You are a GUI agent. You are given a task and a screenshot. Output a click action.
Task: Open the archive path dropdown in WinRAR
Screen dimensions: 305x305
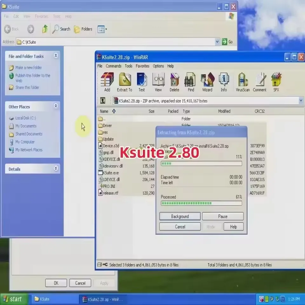click(301, 100)
